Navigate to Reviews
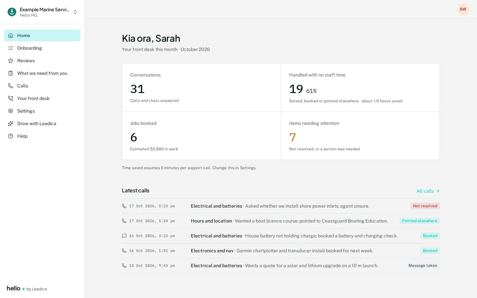477x298 pixels. 42,61
